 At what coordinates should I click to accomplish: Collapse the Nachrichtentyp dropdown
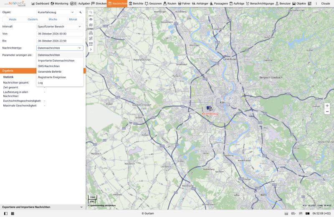[x=60, y=48]
